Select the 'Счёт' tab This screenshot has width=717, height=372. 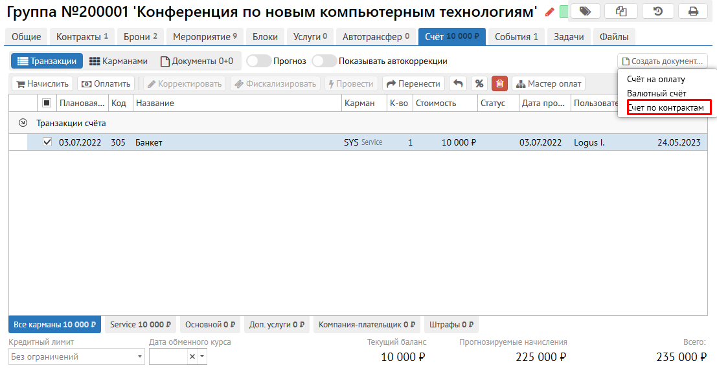452,37
